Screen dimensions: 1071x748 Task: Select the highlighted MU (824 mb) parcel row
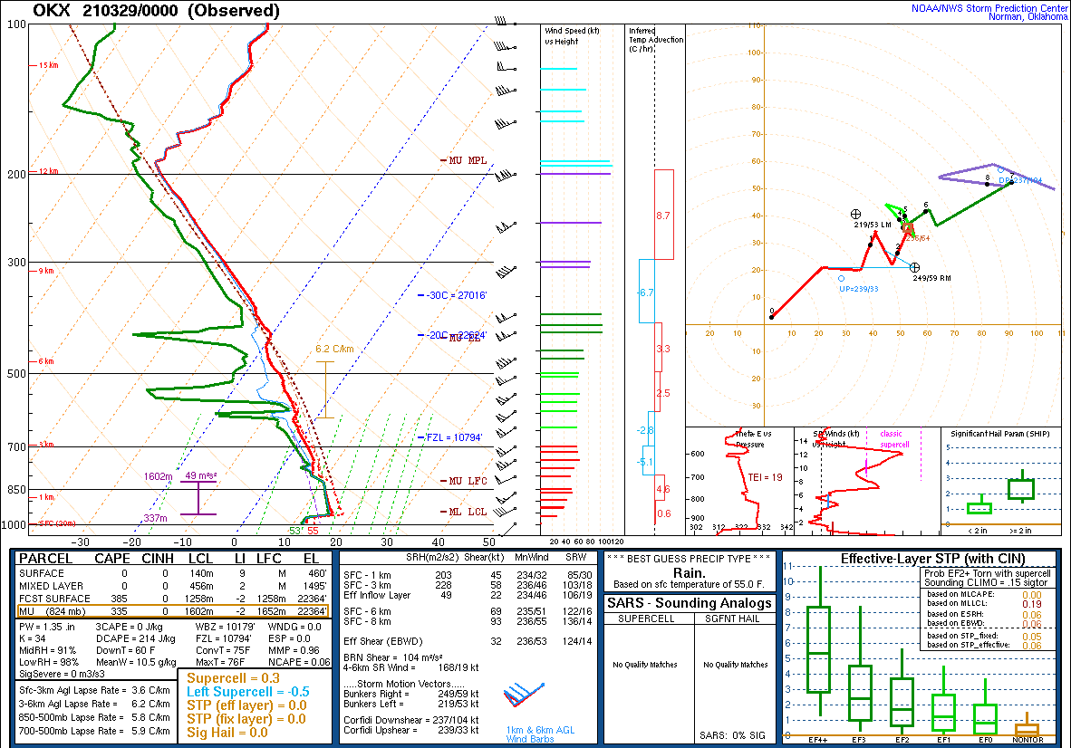click(173, 611)
